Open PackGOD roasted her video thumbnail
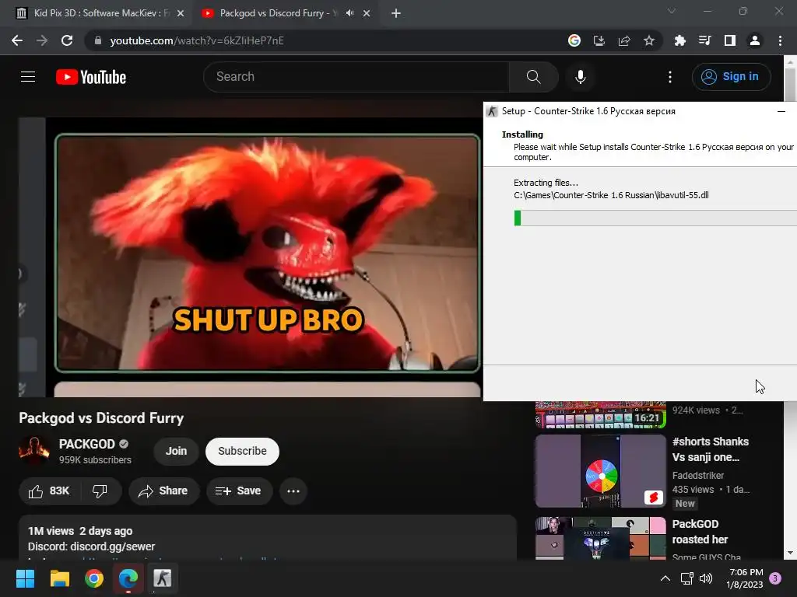The width and height of the screenshot is (797, 597). click(x=600, y=539)
